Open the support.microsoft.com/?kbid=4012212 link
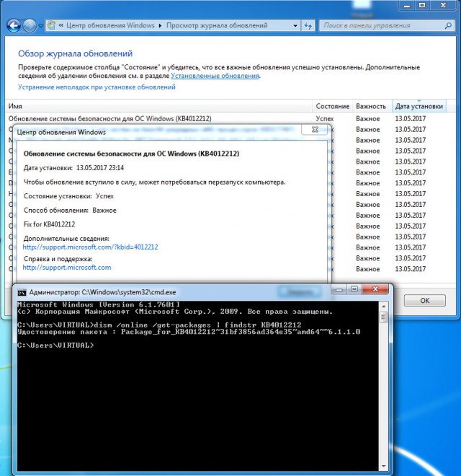The image size is (461, 476). point(90,247)
